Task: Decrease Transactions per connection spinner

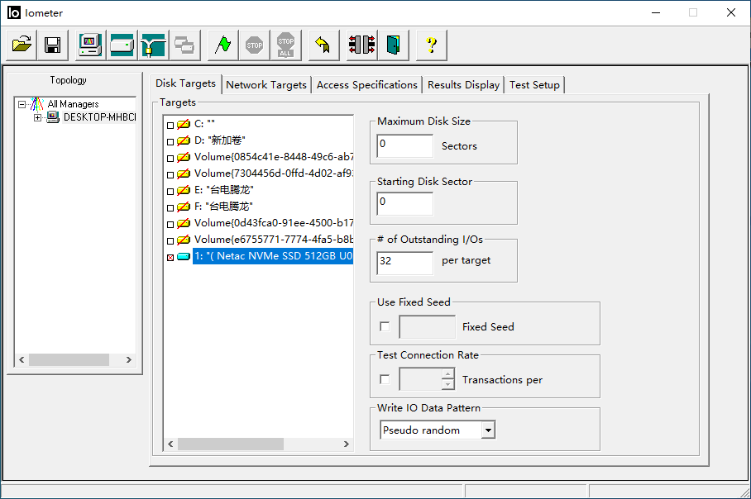Action: [447, 384]
